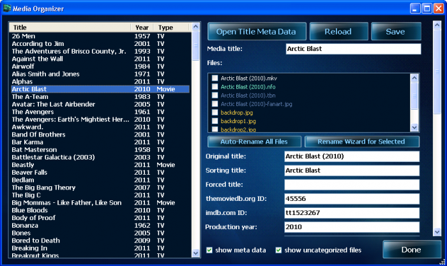The width and height of the screenshot is (447, 266).
Task: Select The Avengers: Earth's Mightiest Heroes row
Action: [x=100, y=119]
